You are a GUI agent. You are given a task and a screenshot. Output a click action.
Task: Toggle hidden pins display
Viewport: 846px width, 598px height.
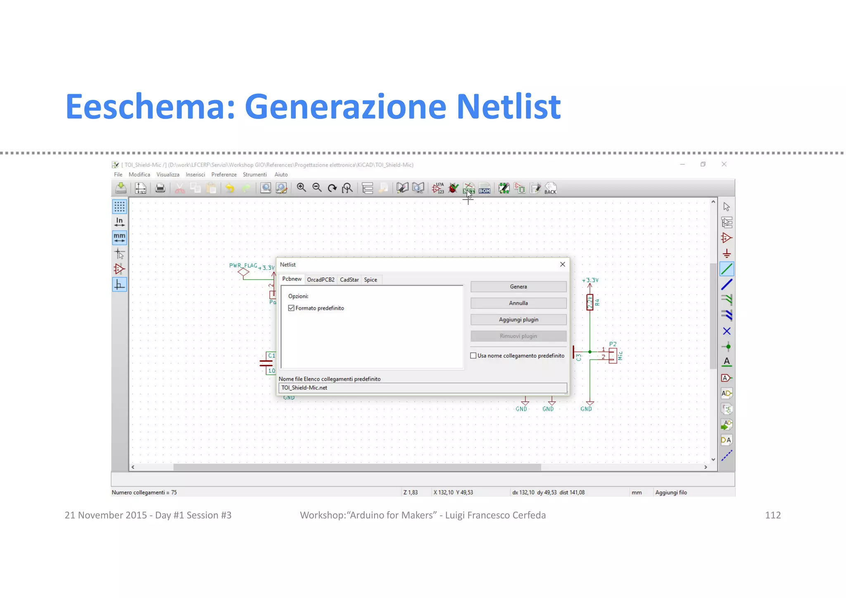(119, 269)
